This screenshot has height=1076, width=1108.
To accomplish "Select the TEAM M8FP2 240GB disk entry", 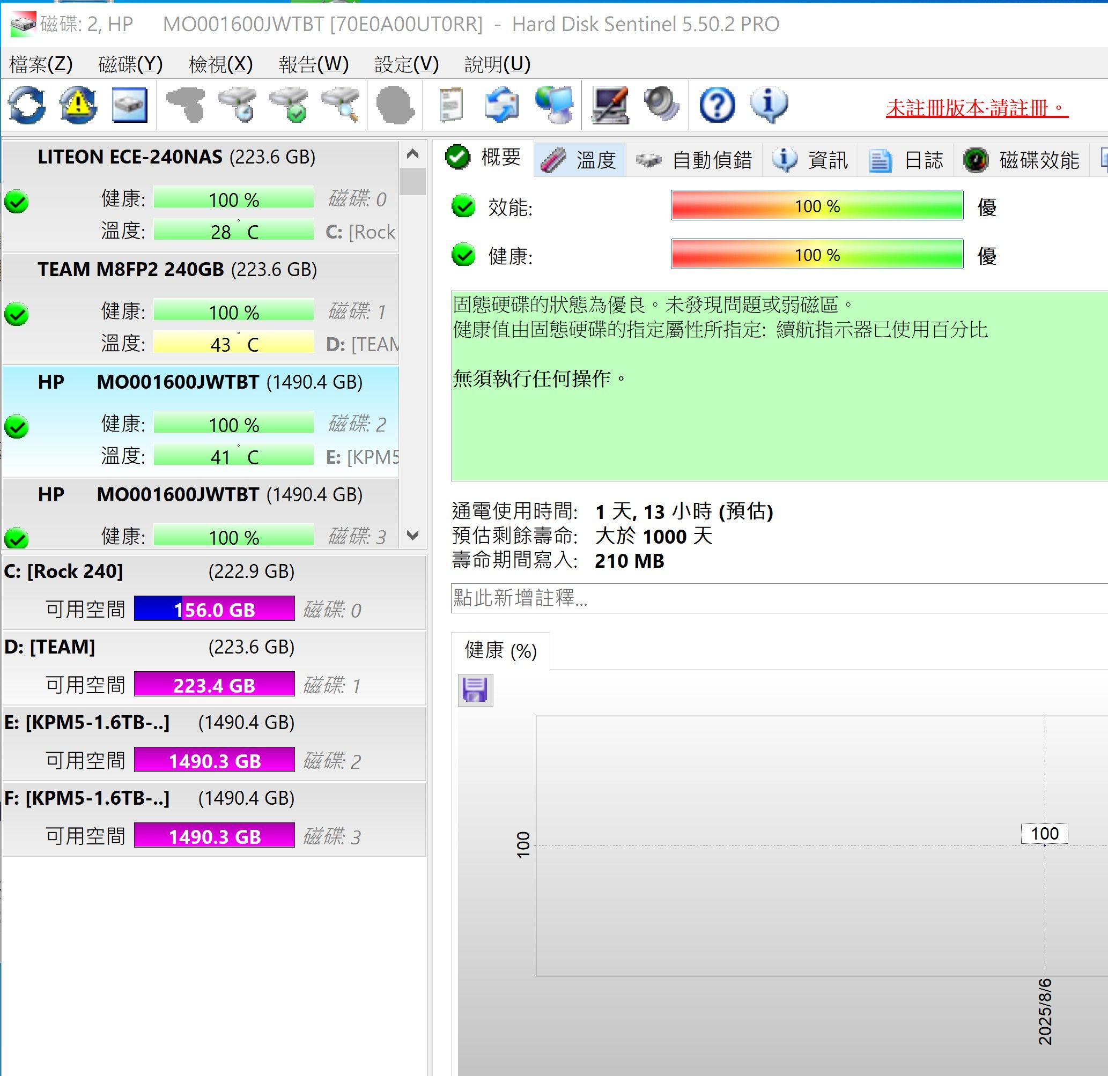I will coord(201,309).
